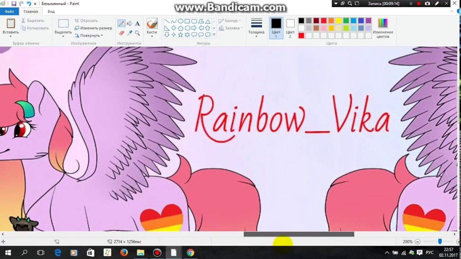461x259 pixels.
Task: Choose the five-point star shape
Action: (x=180, y=35)
